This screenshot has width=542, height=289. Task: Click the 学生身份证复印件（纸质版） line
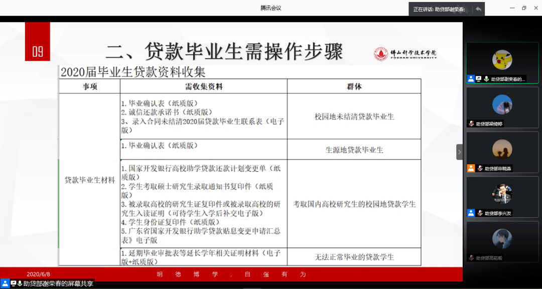pyautogui.click(x=171, y=222)
